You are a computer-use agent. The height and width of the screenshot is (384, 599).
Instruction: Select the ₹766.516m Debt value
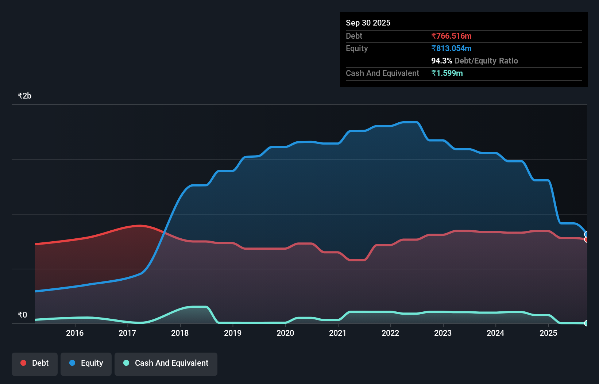(452, 36)
